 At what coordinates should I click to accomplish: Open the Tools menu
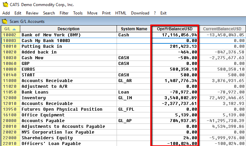tap(78, 13)
